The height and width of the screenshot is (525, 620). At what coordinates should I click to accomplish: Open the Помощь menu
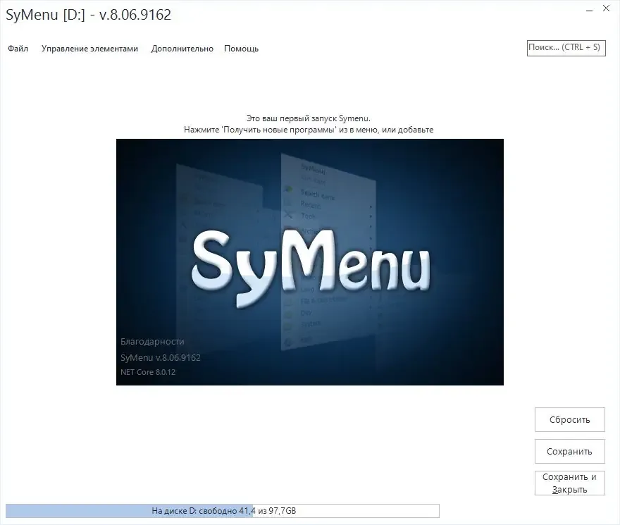pyautogui.click(x=241, y=49)
